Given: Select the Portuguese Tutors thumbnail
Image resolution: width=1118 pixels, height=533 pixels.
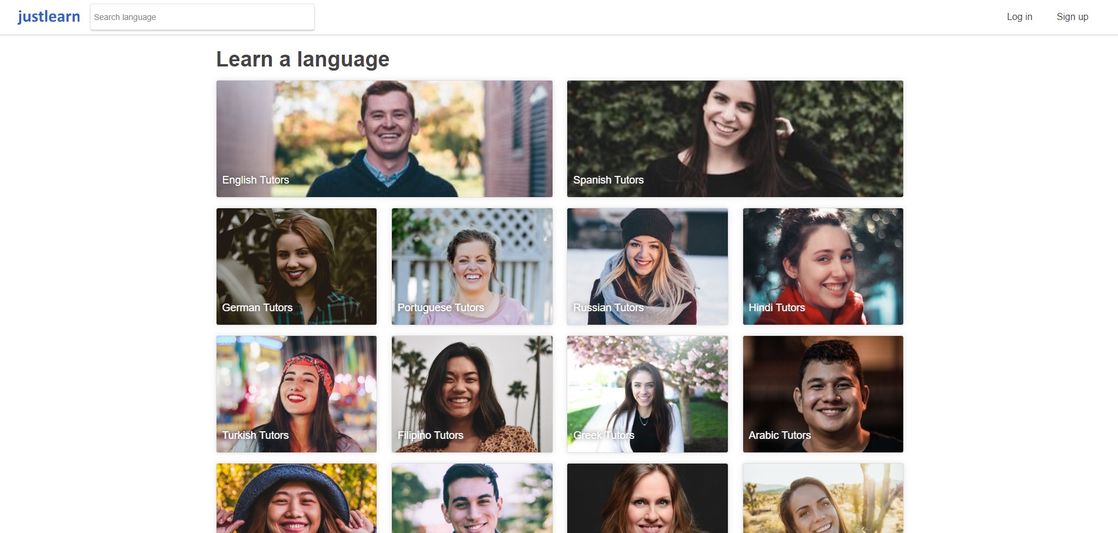Looking at the screenshot, I should click(x=472, y=266).
